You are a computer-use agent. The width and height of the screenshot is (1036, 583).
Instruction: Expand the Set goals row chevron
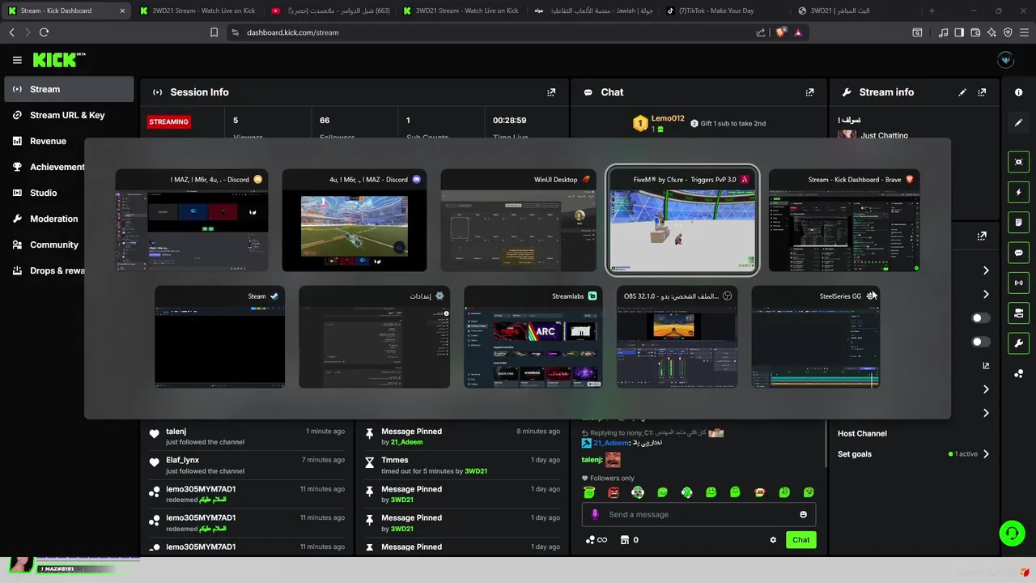click(x=986, y=454)
